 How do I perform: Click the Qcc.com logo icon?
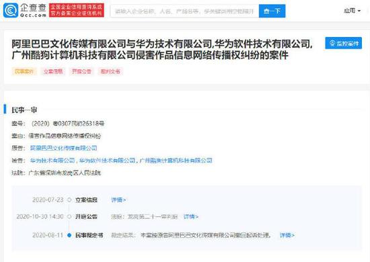click(10, 11)
